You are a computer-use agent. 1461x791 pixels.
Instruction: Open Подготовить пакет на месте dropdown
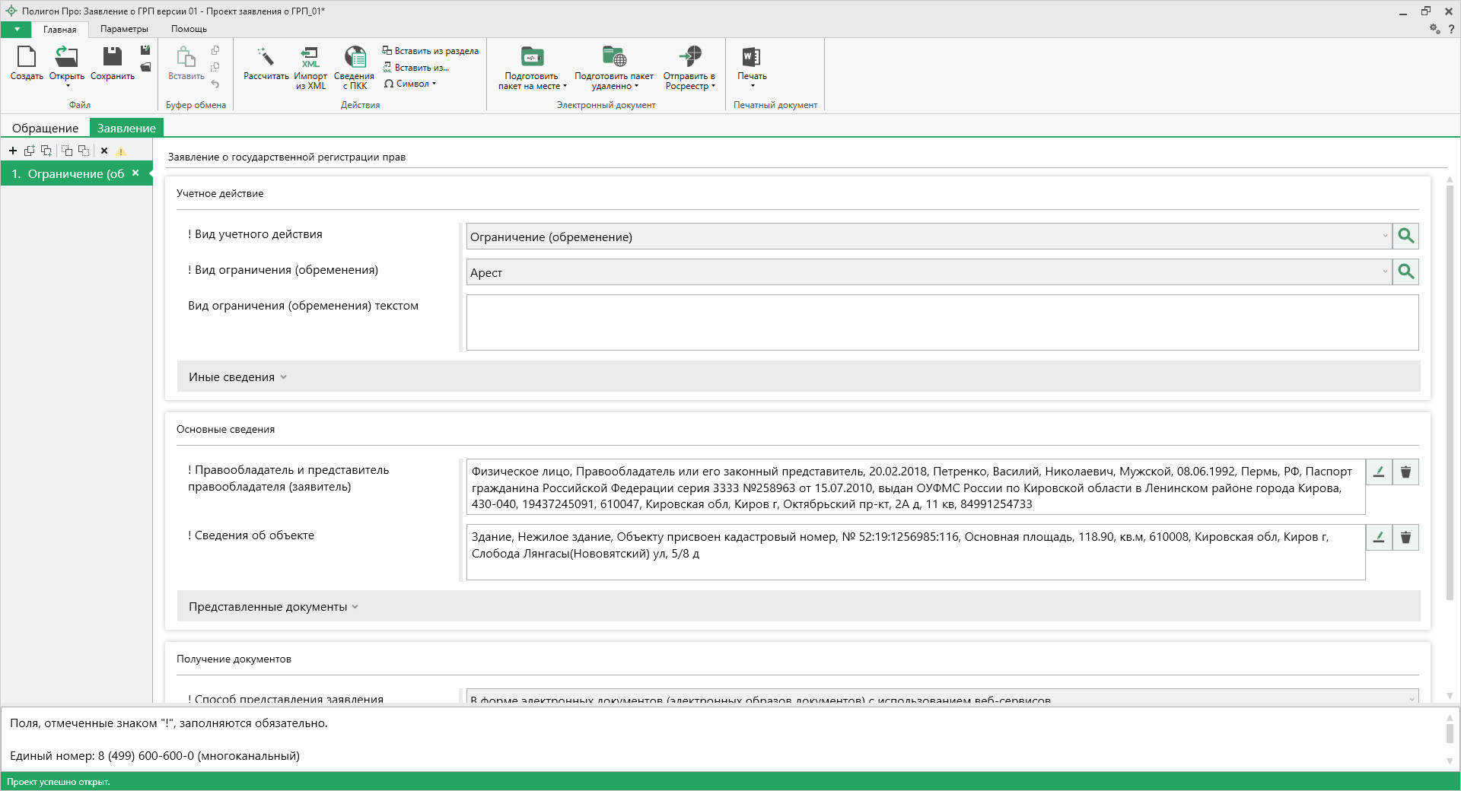tap(532, 68)
